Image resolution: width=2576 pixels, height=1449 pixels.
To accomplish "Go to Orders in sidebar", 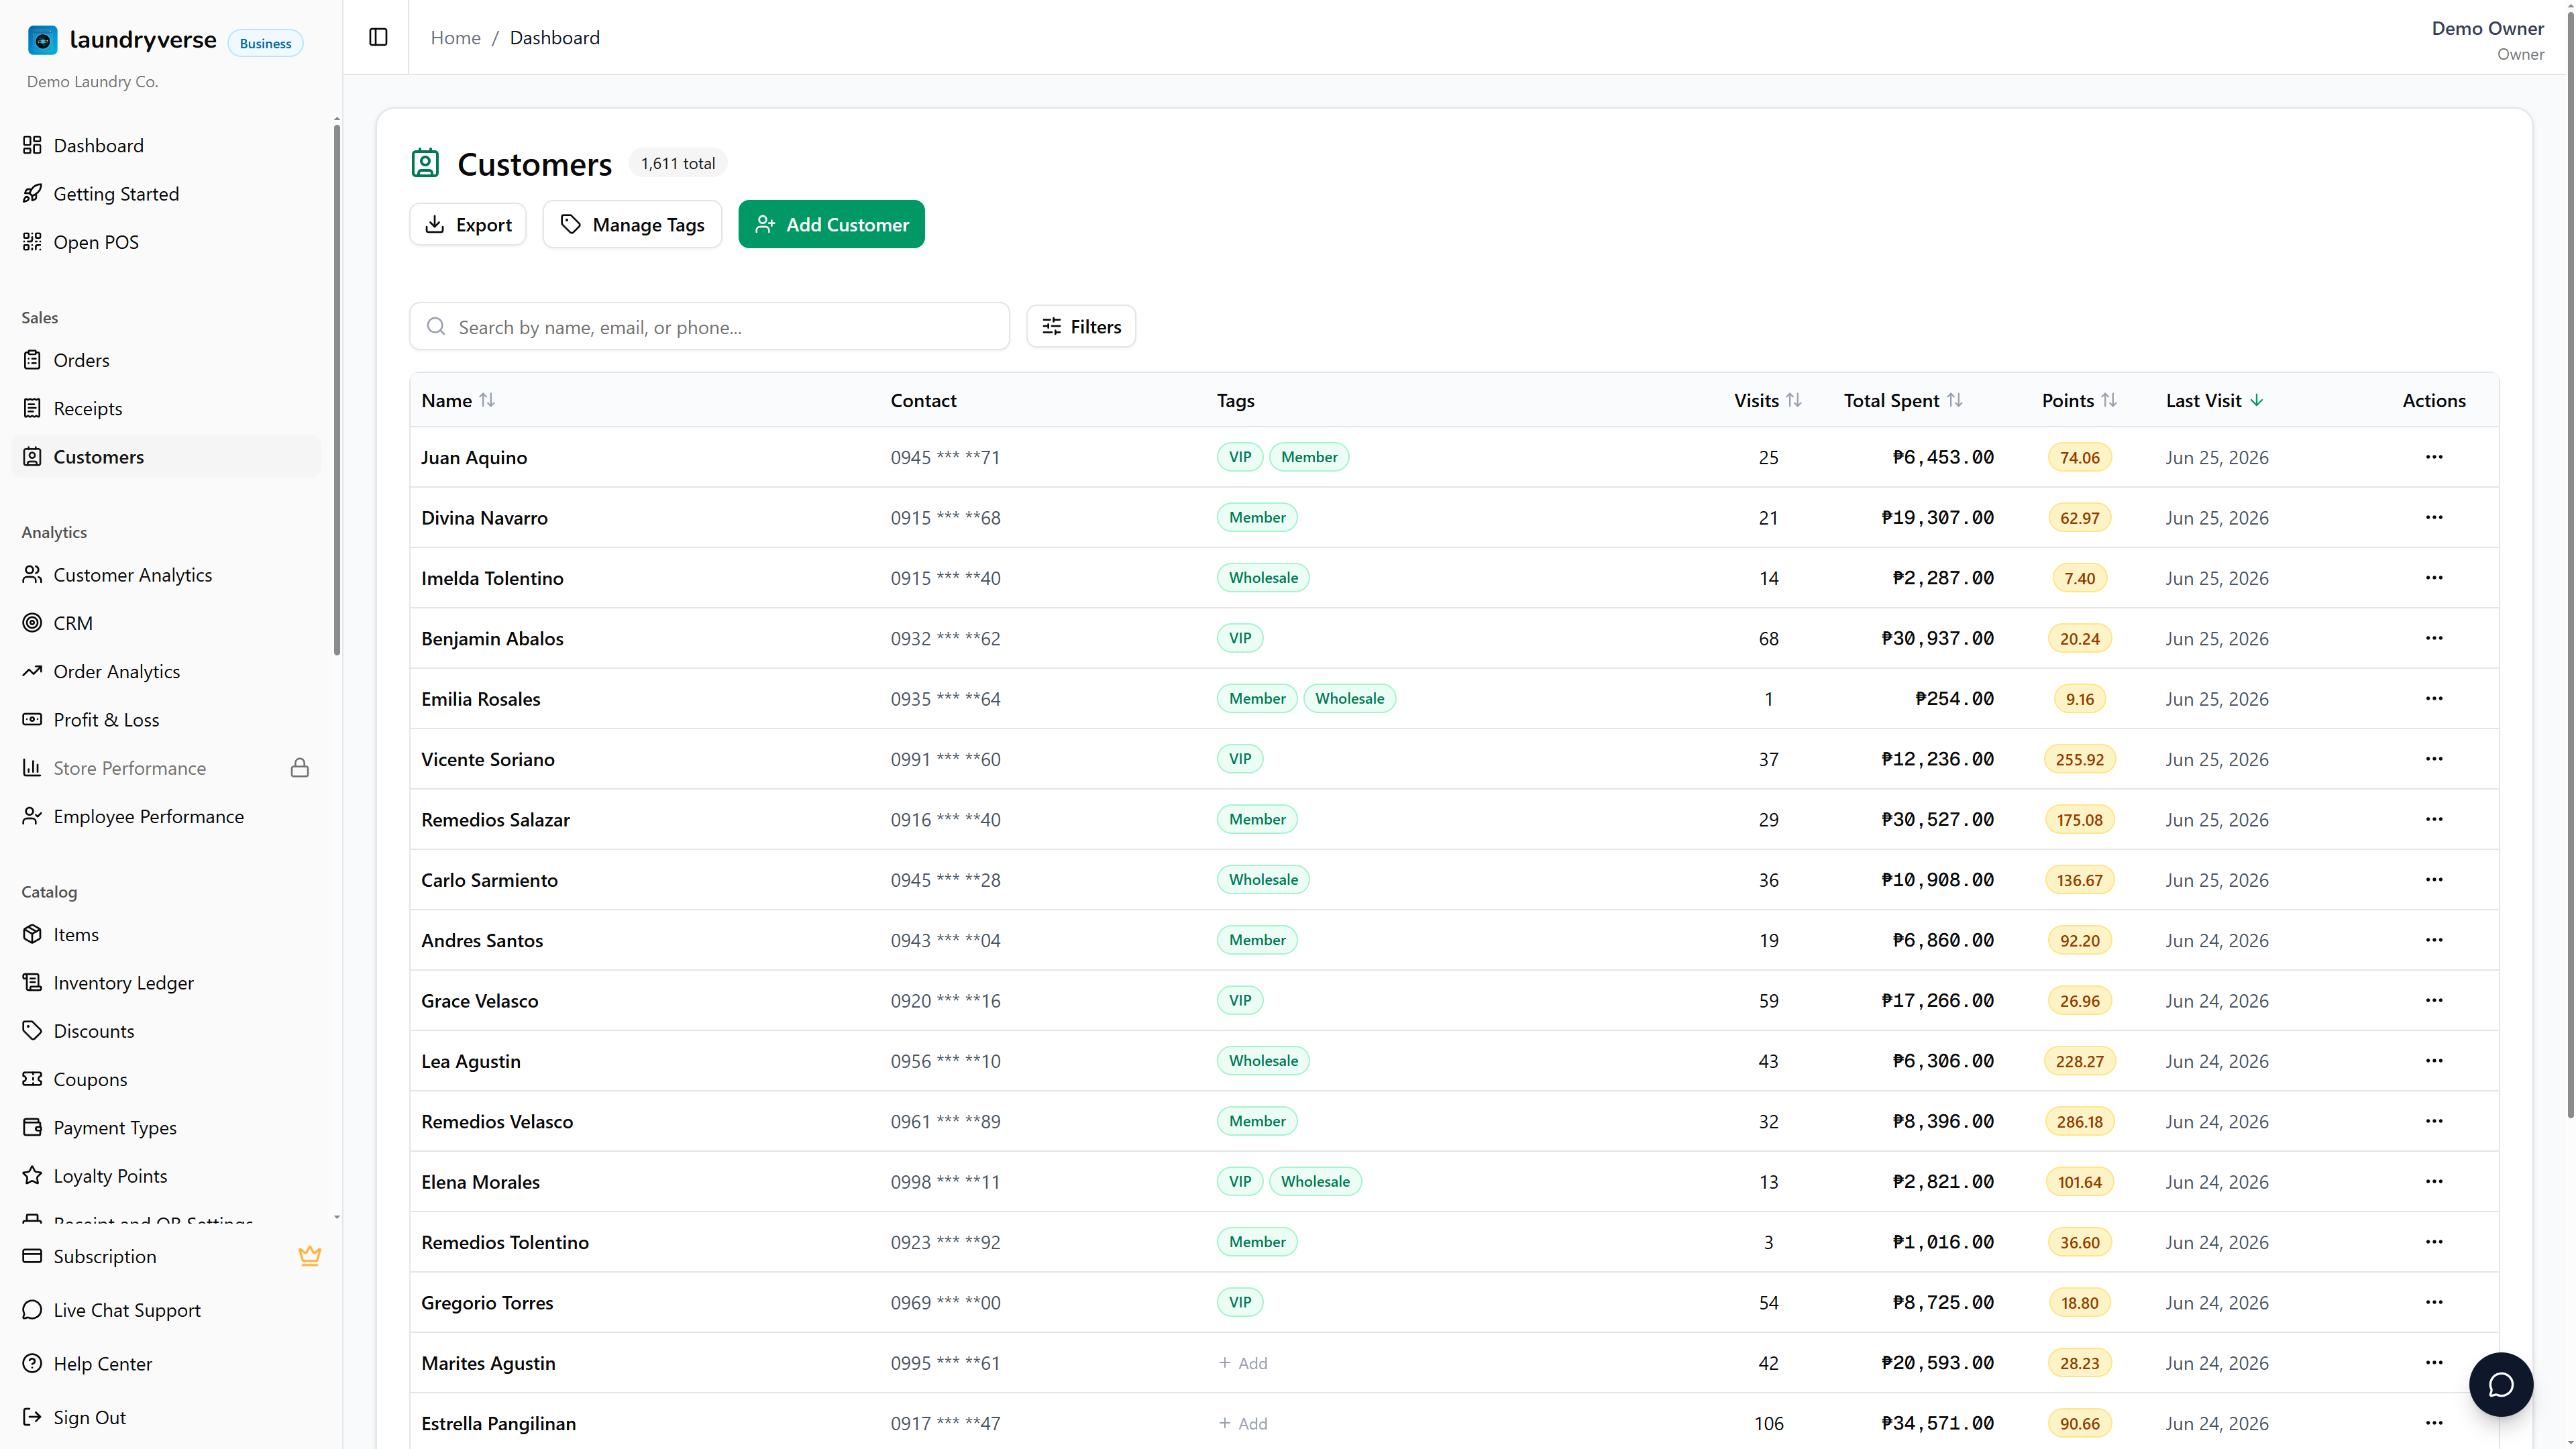I will (x=166, y=360).
